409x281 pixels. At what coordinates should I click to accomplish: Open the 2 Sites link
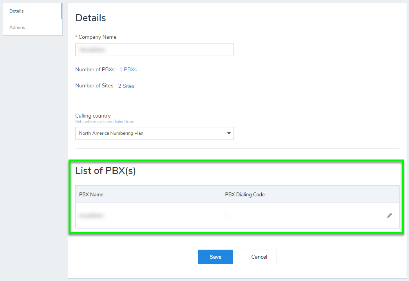point(126,86)
